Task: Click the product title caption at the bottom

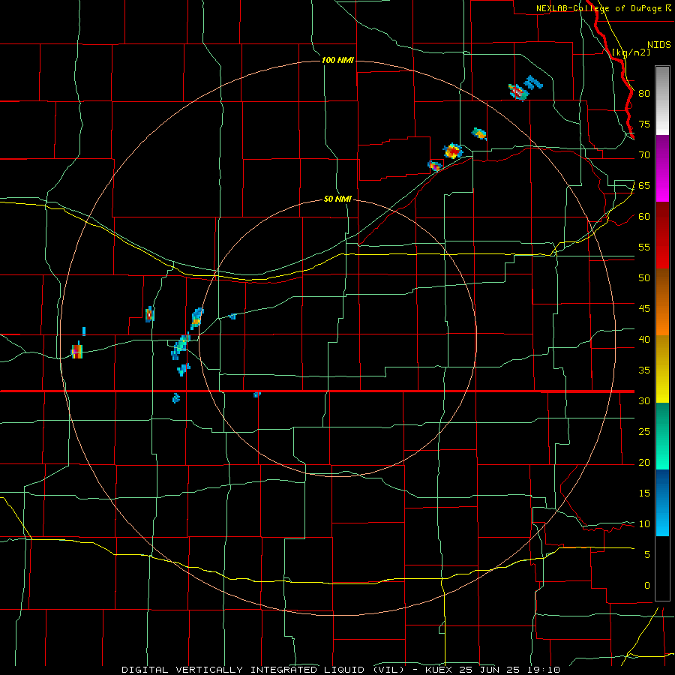Action: tap(341, 670)
